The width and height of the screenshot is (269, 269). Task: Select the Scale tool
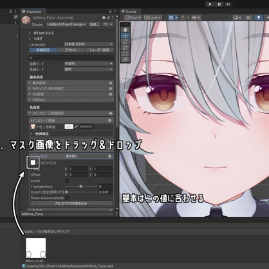[x=125, y=48]
